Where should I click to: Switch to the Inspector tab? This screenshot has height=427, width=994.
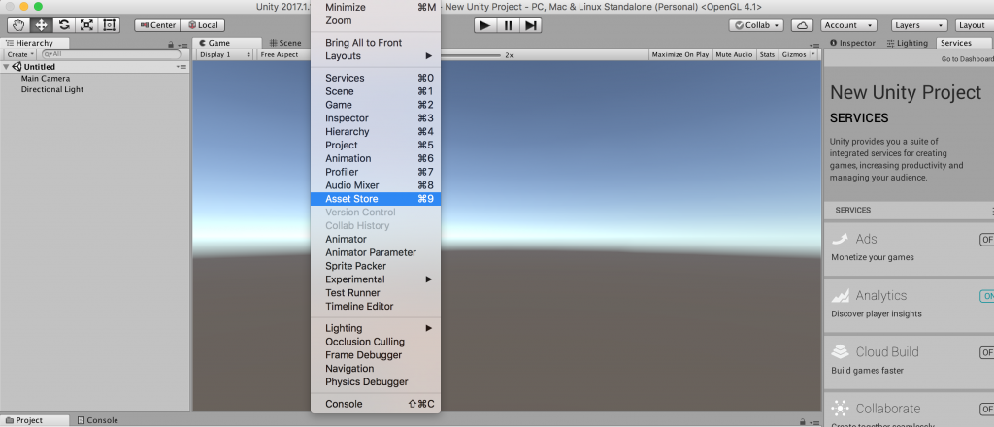852,43
